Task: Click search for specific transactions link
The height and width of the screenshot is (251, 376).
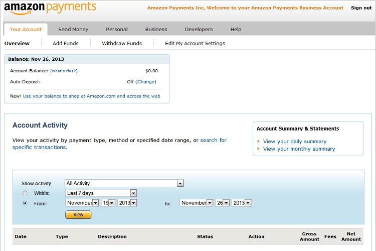Action: pyautogui.click(x=119, y=144)
